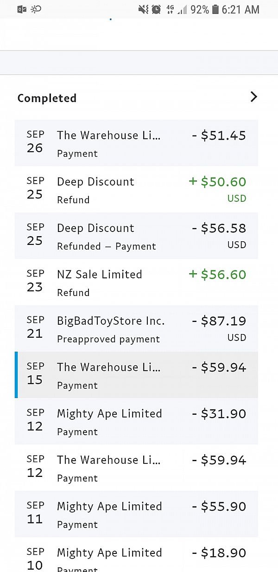Open the Deep Discount refund entry
The image size is (278, 572).
point(136,189)
